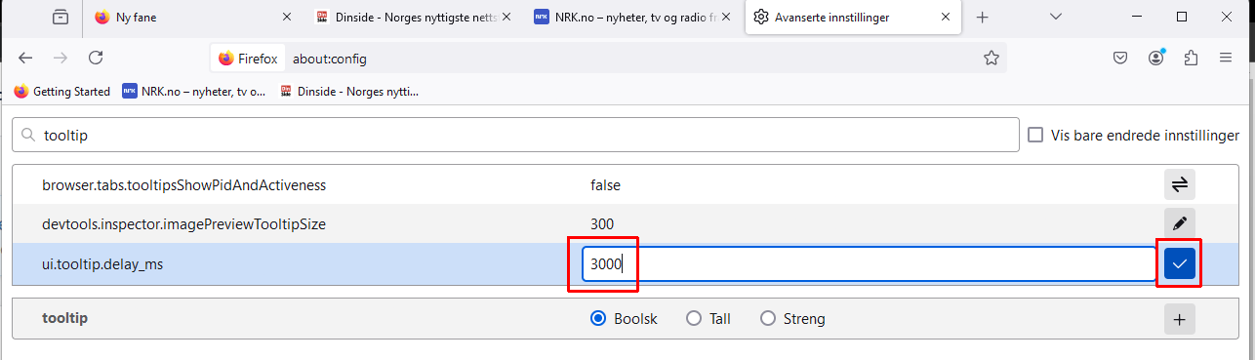
Task: Select the Boolsk radio option
Action: click(x=599, y=318)
